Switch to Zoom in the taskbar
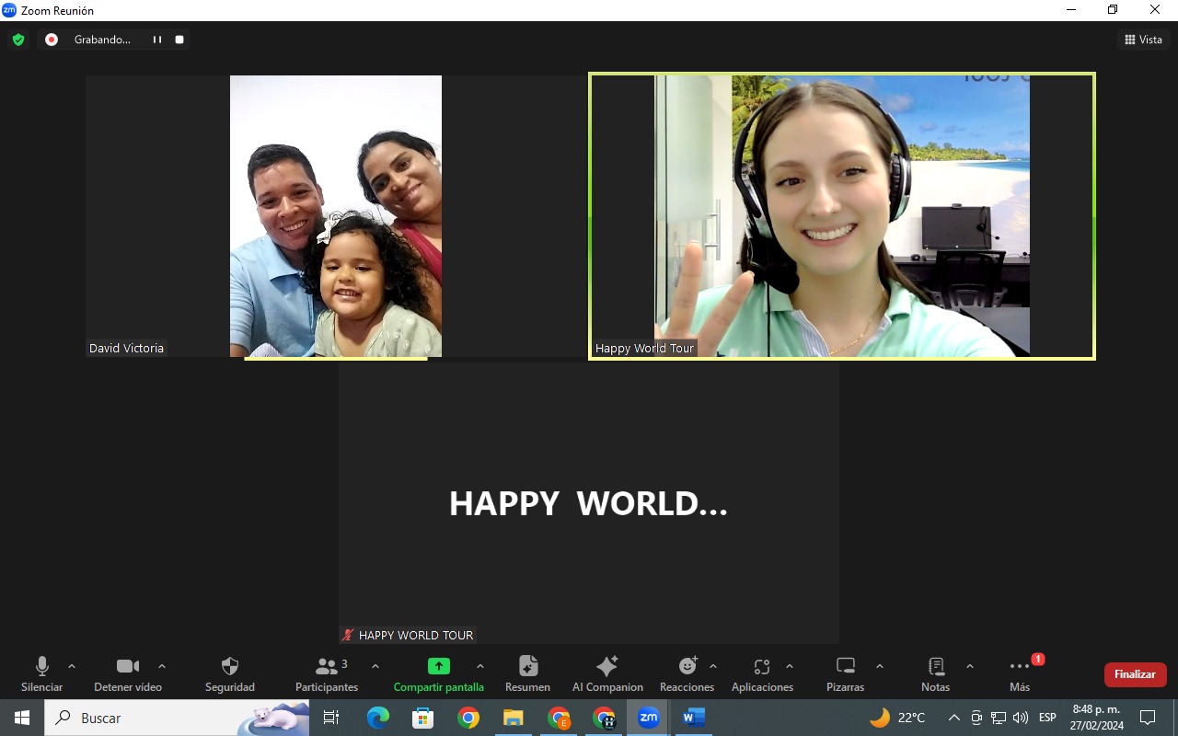Viewport: 1178px width, 736px height. (x=649, y=718)
